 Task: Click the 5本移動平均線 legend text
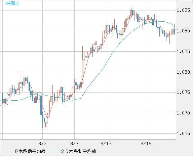pos(30,151)
